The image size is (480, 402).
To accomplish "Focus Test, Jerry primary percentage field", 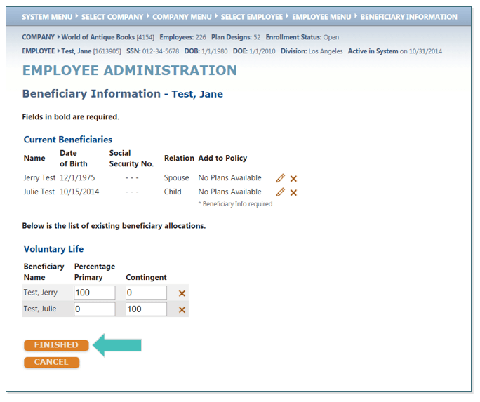I will tap(95, 293).
